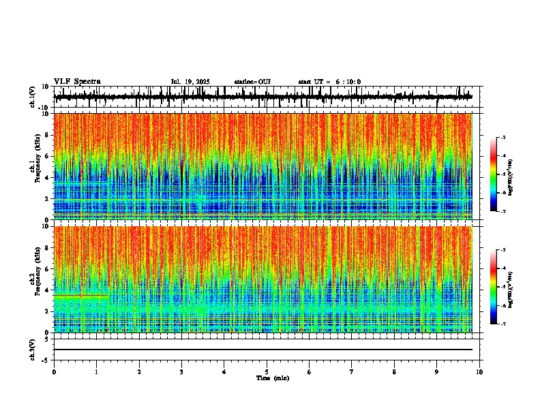Click the '10' time axis tick label
Screen dimensions: 540x417
click(479, 372)
